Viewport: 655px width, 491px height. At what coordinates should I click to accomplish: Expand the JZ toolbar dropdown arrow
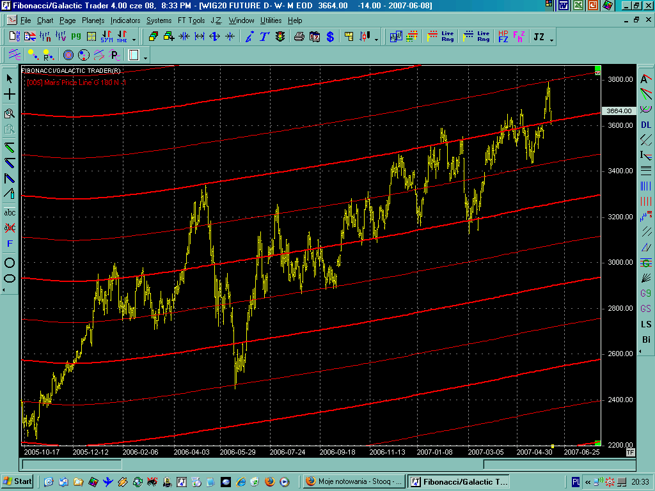(x=551, y=39)
